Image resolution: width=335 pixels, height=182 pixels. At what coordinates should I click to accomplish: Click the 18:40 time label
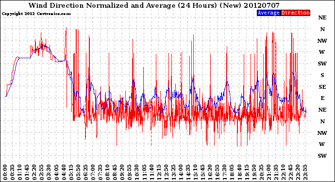click(x=239, y=172)
